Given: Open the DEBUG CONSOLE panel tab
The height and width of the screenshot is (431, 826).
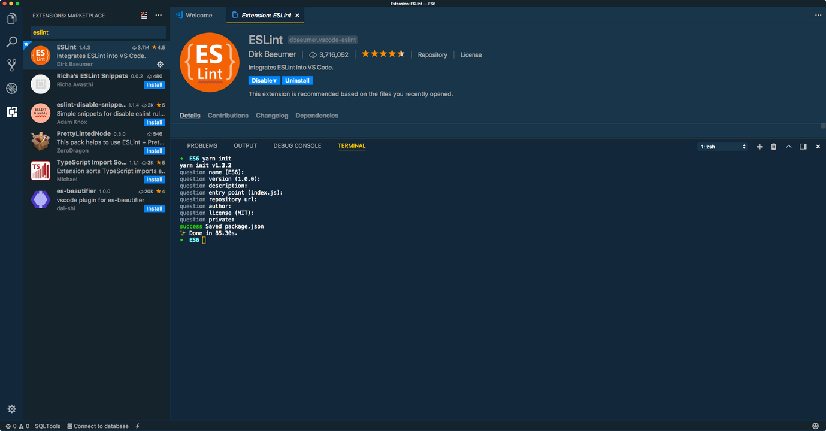Looking at the screenshot, I should click(297, 145).
